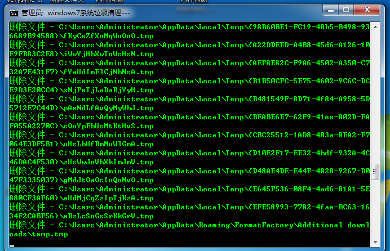
Task: Click the line ending fYaUdImElCjNbNsA.tmp
Action: [x=82, y=72]
